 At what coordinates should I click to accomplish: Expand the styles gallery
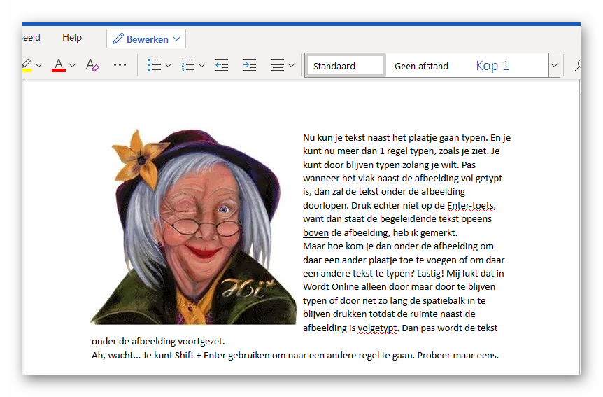click(554, 66)
